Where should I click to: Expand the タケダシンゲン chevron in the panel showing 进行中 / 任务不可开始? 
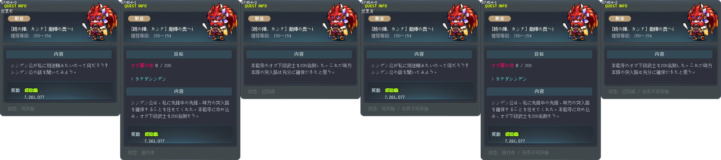tap(493, 79)
